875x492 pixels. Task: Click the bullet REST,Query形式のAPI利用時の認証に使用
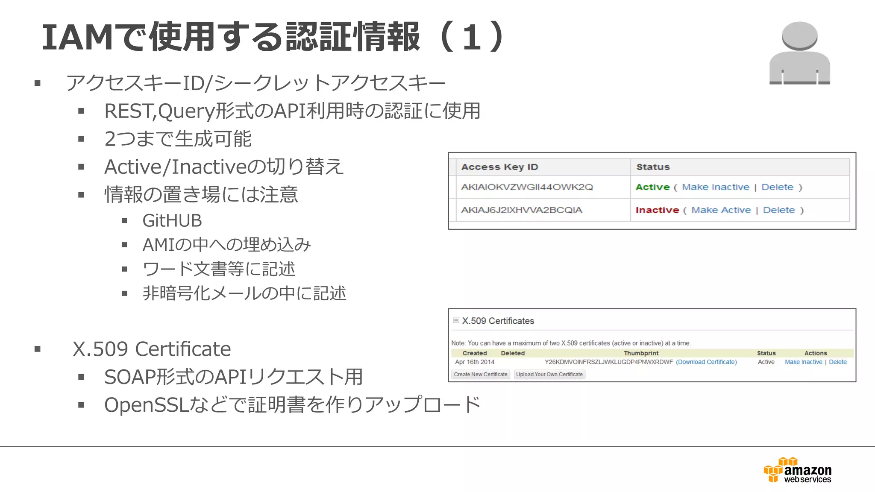[293, 111]
